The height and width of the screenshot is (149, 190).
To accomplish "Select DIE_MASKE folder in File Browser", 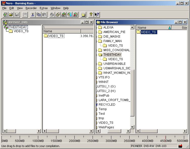I will coord(112,37).
